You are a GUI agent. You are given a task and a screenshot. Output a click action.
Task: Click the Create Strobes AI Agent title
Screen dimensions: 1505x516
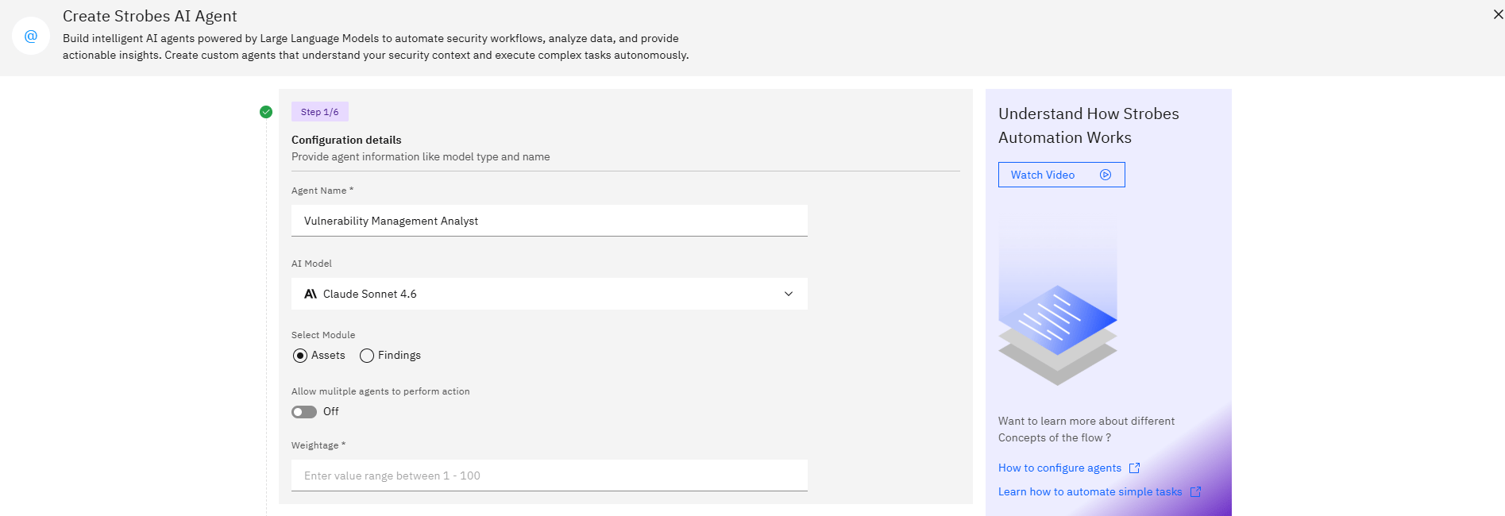click(x=150, y=16)
